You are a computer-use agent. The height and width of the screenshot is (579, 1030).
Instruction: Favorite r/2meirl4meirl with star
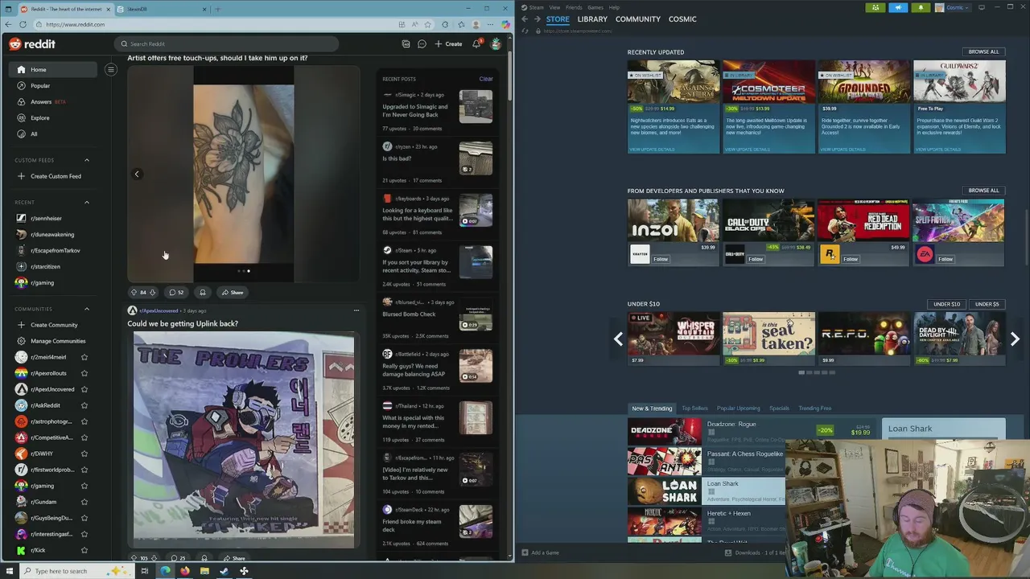[x=84, y=357]
